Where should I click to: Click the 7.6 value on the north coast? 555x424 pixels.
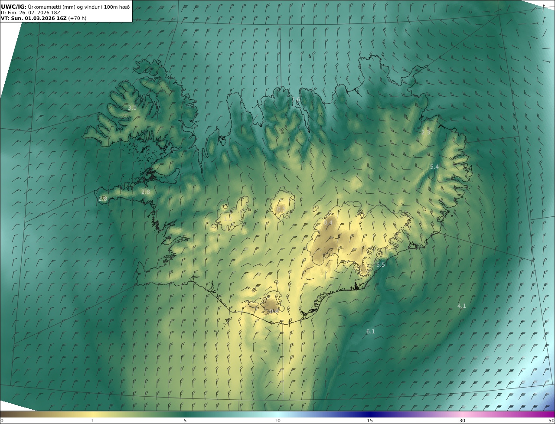click(x=296, y=100)
